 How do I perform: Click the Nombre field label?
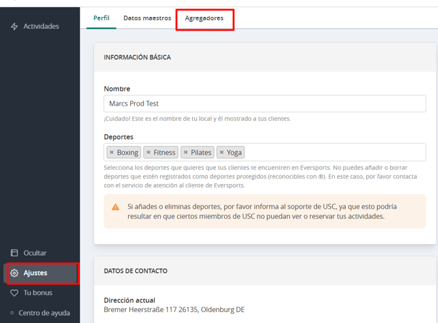point(117,89)
